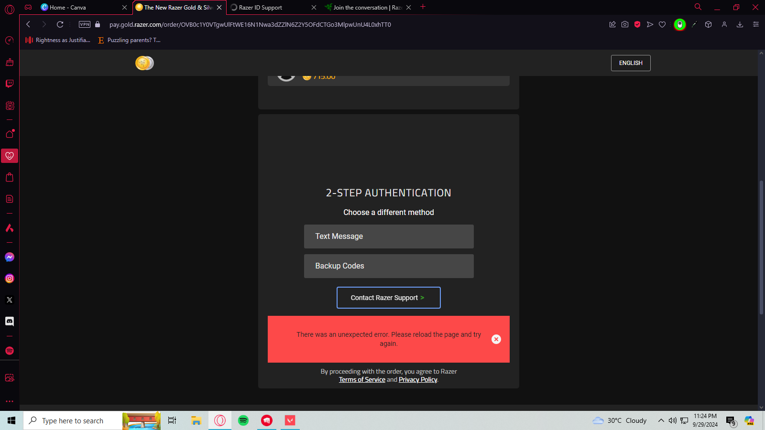Open the green-ringed extension icon in toolbar
Image resolution: width=765 pixels, height=430 pixels.
click(679, 24)
